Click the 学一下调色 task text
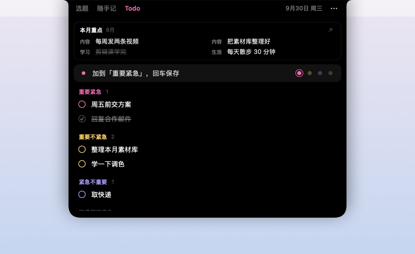Viewport: 415px width, 254px height. pos(108,164)
